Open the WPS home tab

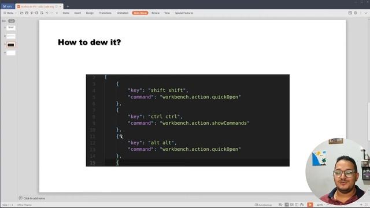pos(8,6)
